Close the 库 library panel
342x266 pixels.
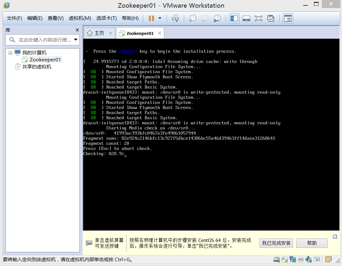coord(77,30)
